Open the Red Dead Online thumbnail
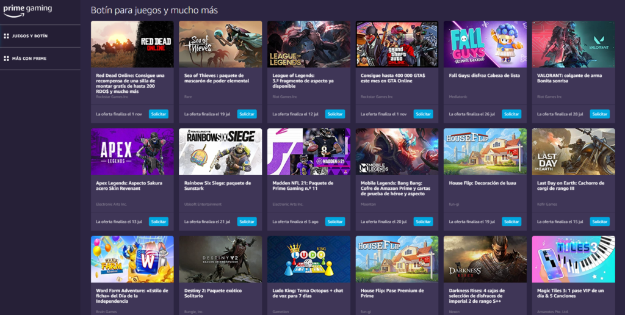Image resolution: width=625 pixels, height=315 pixels. [132, 45]
